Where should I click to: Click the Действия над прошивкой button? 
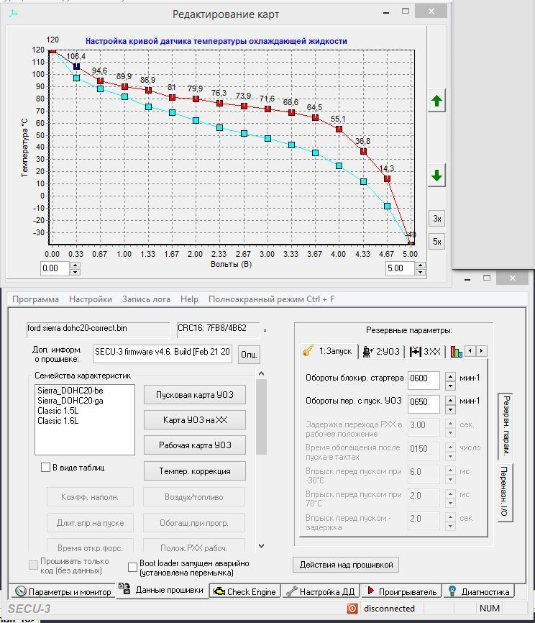(346, 565)
